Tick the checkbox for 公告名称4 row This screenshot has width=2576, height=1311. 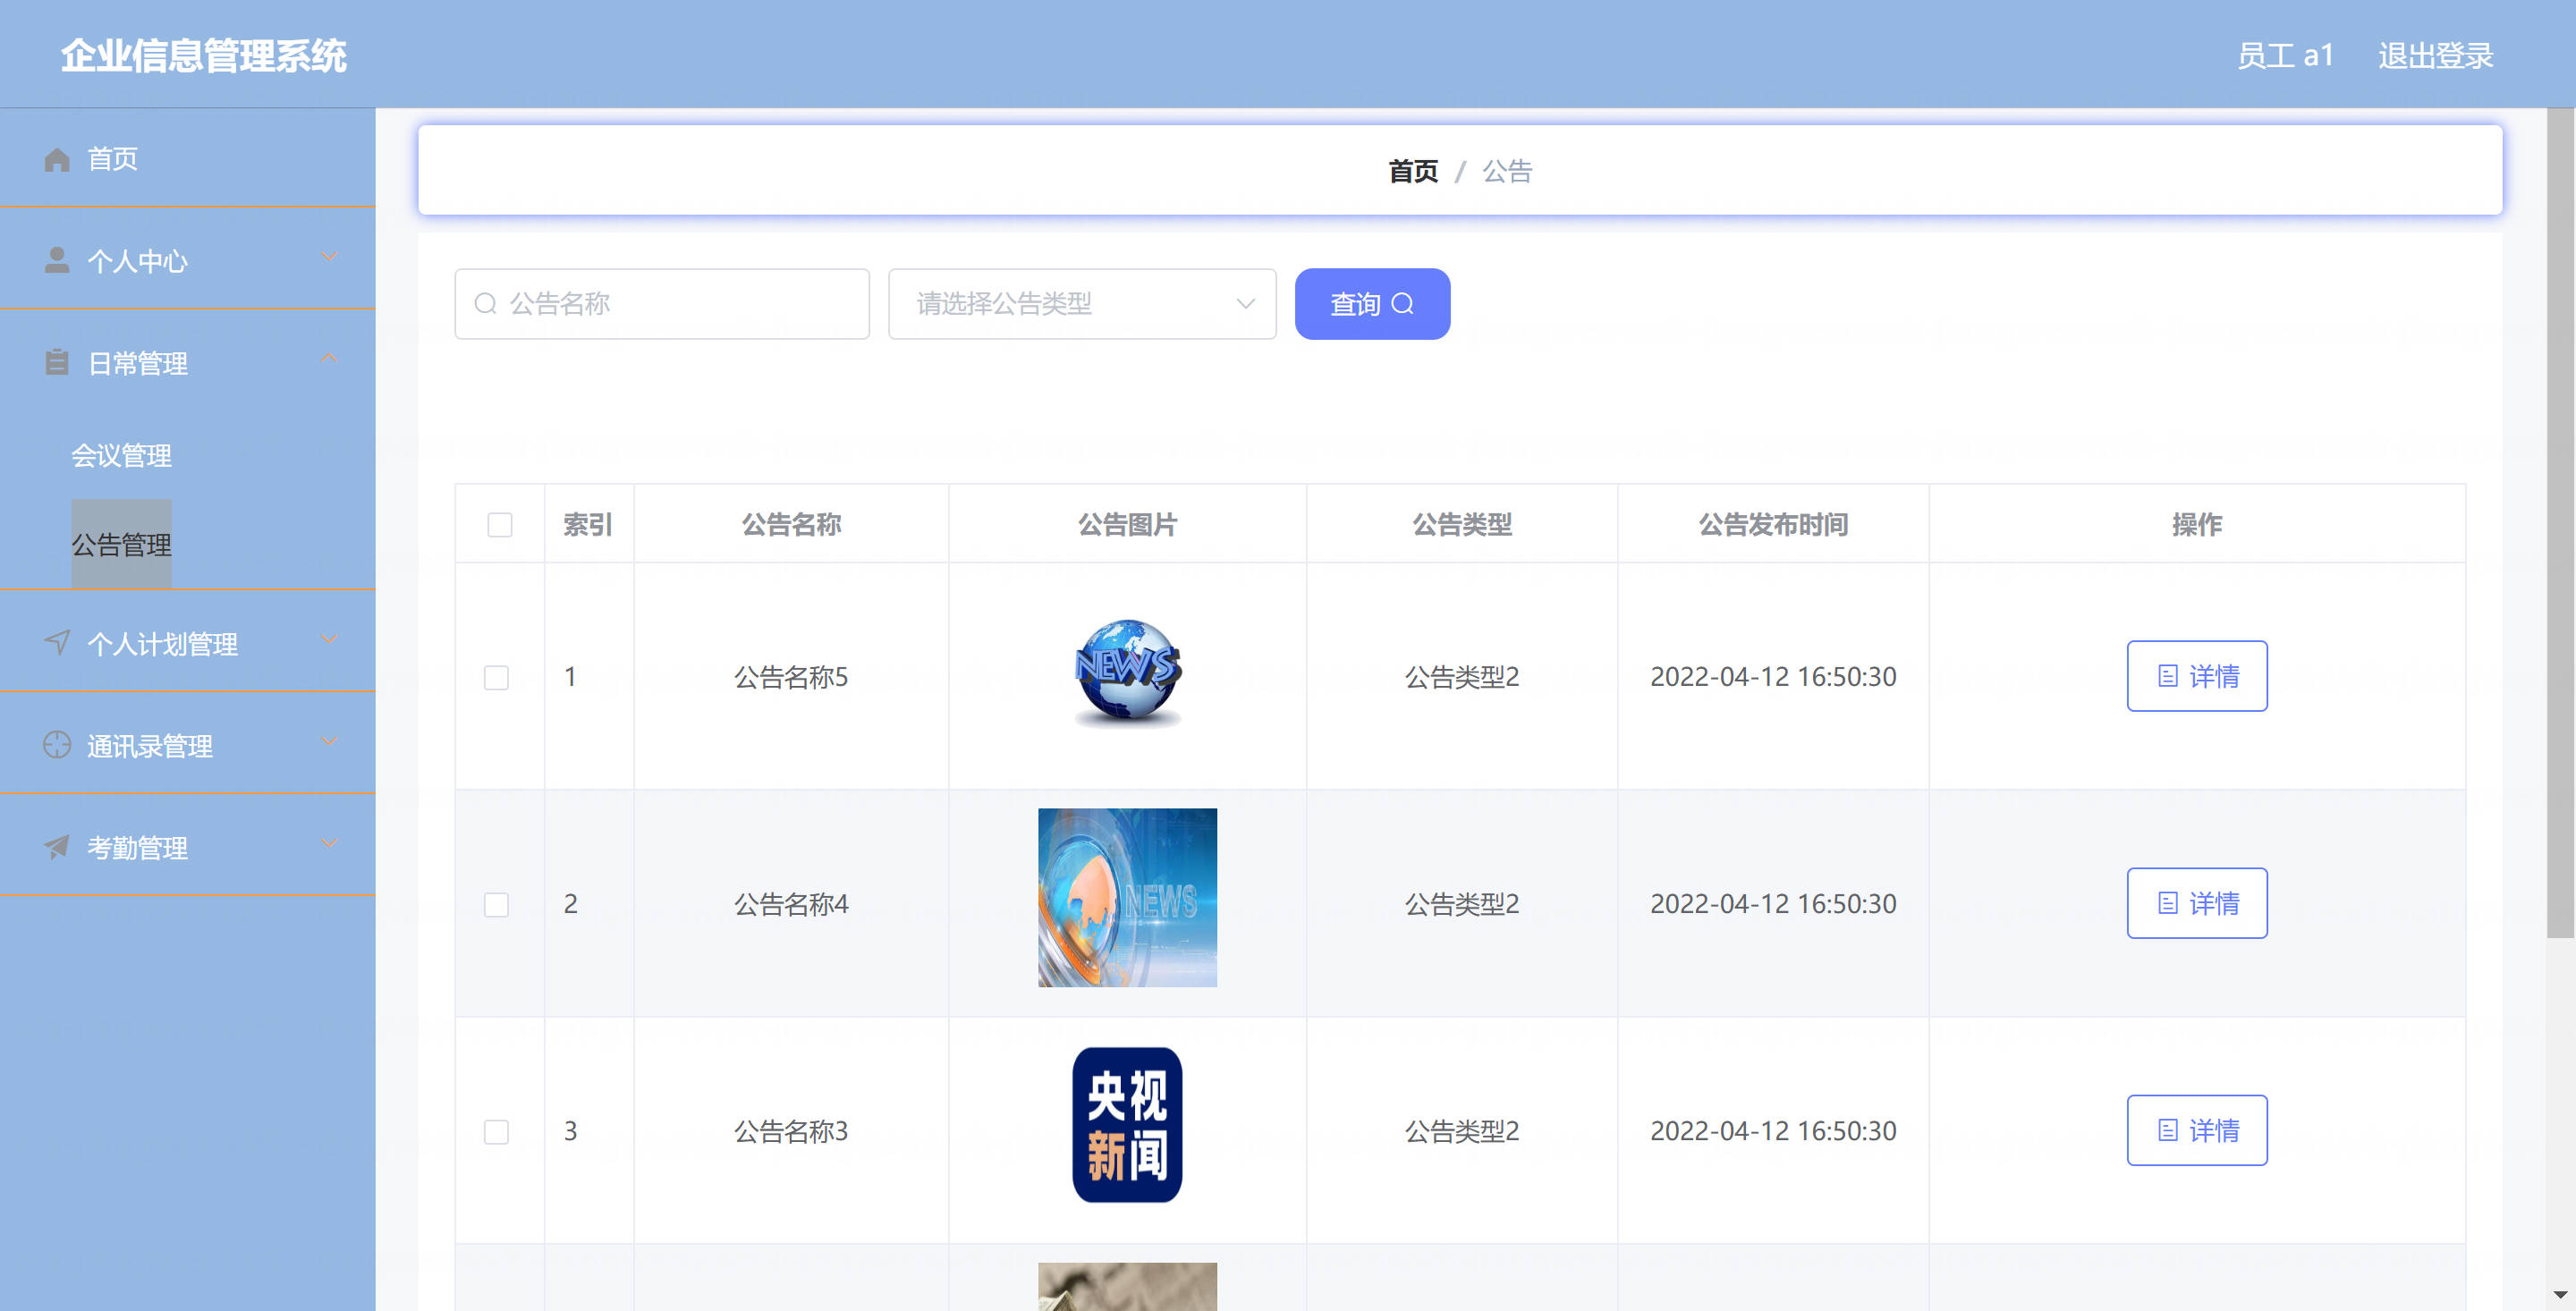[496, 904]
